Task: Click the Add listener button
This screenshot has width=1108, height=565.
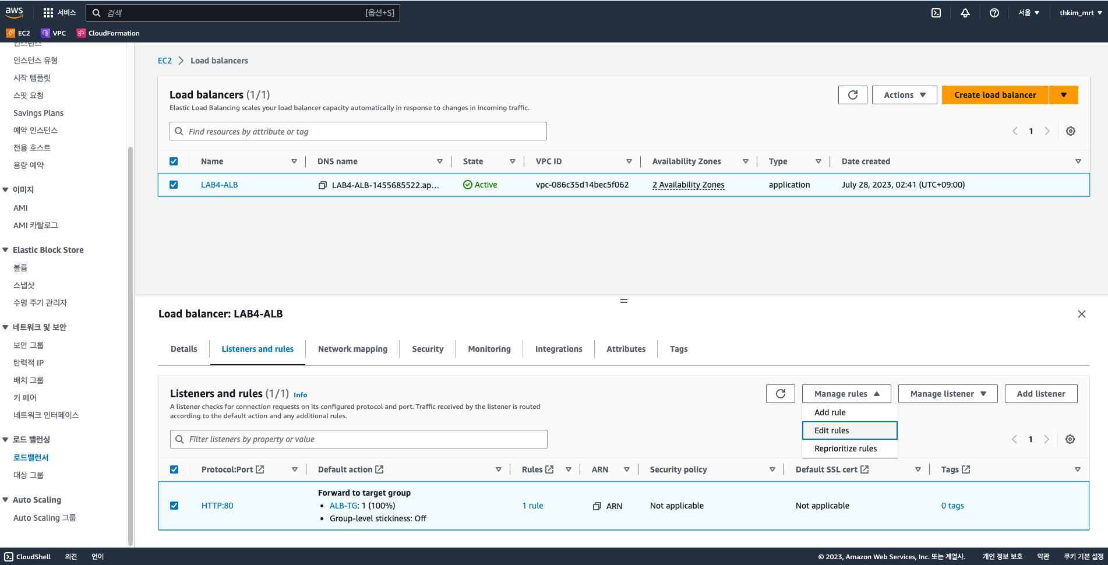Action: [1041, 394]
